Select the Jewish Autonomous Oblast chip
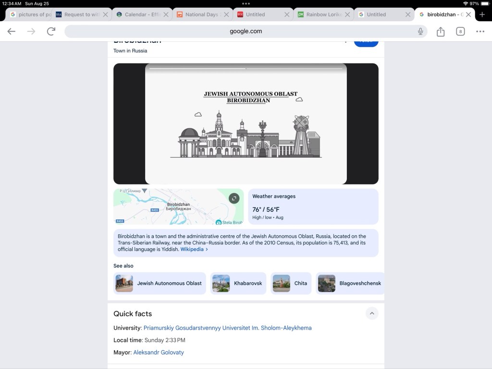Image resolution: width=492 pixels, height=369 pixels. [x=160, y=283]
